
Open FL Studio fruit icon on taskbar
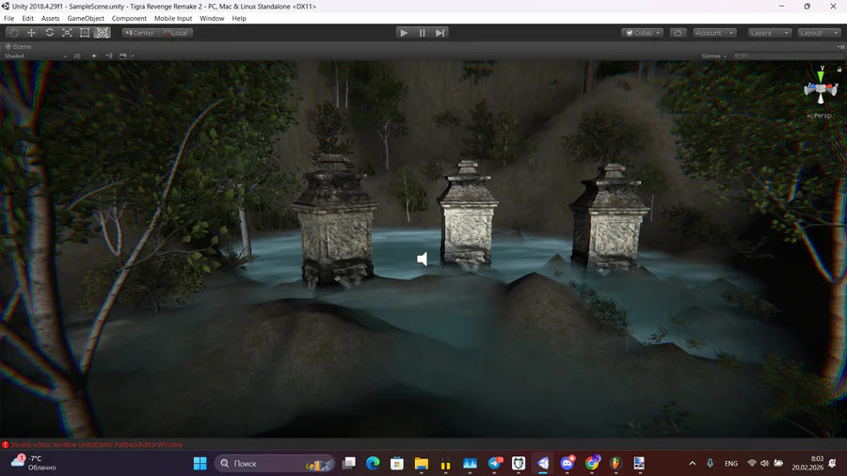click(615, 464)
